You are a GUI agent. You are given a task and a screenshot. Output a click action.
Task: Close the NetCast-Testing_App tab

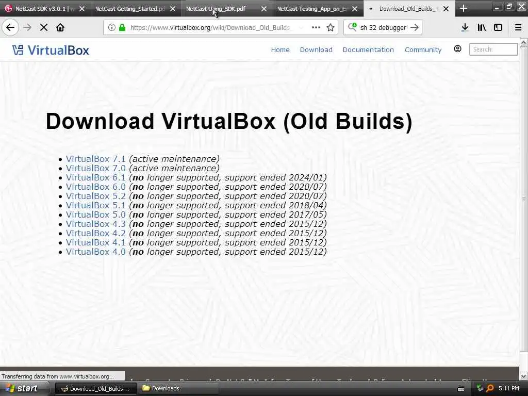pos(355,9)
